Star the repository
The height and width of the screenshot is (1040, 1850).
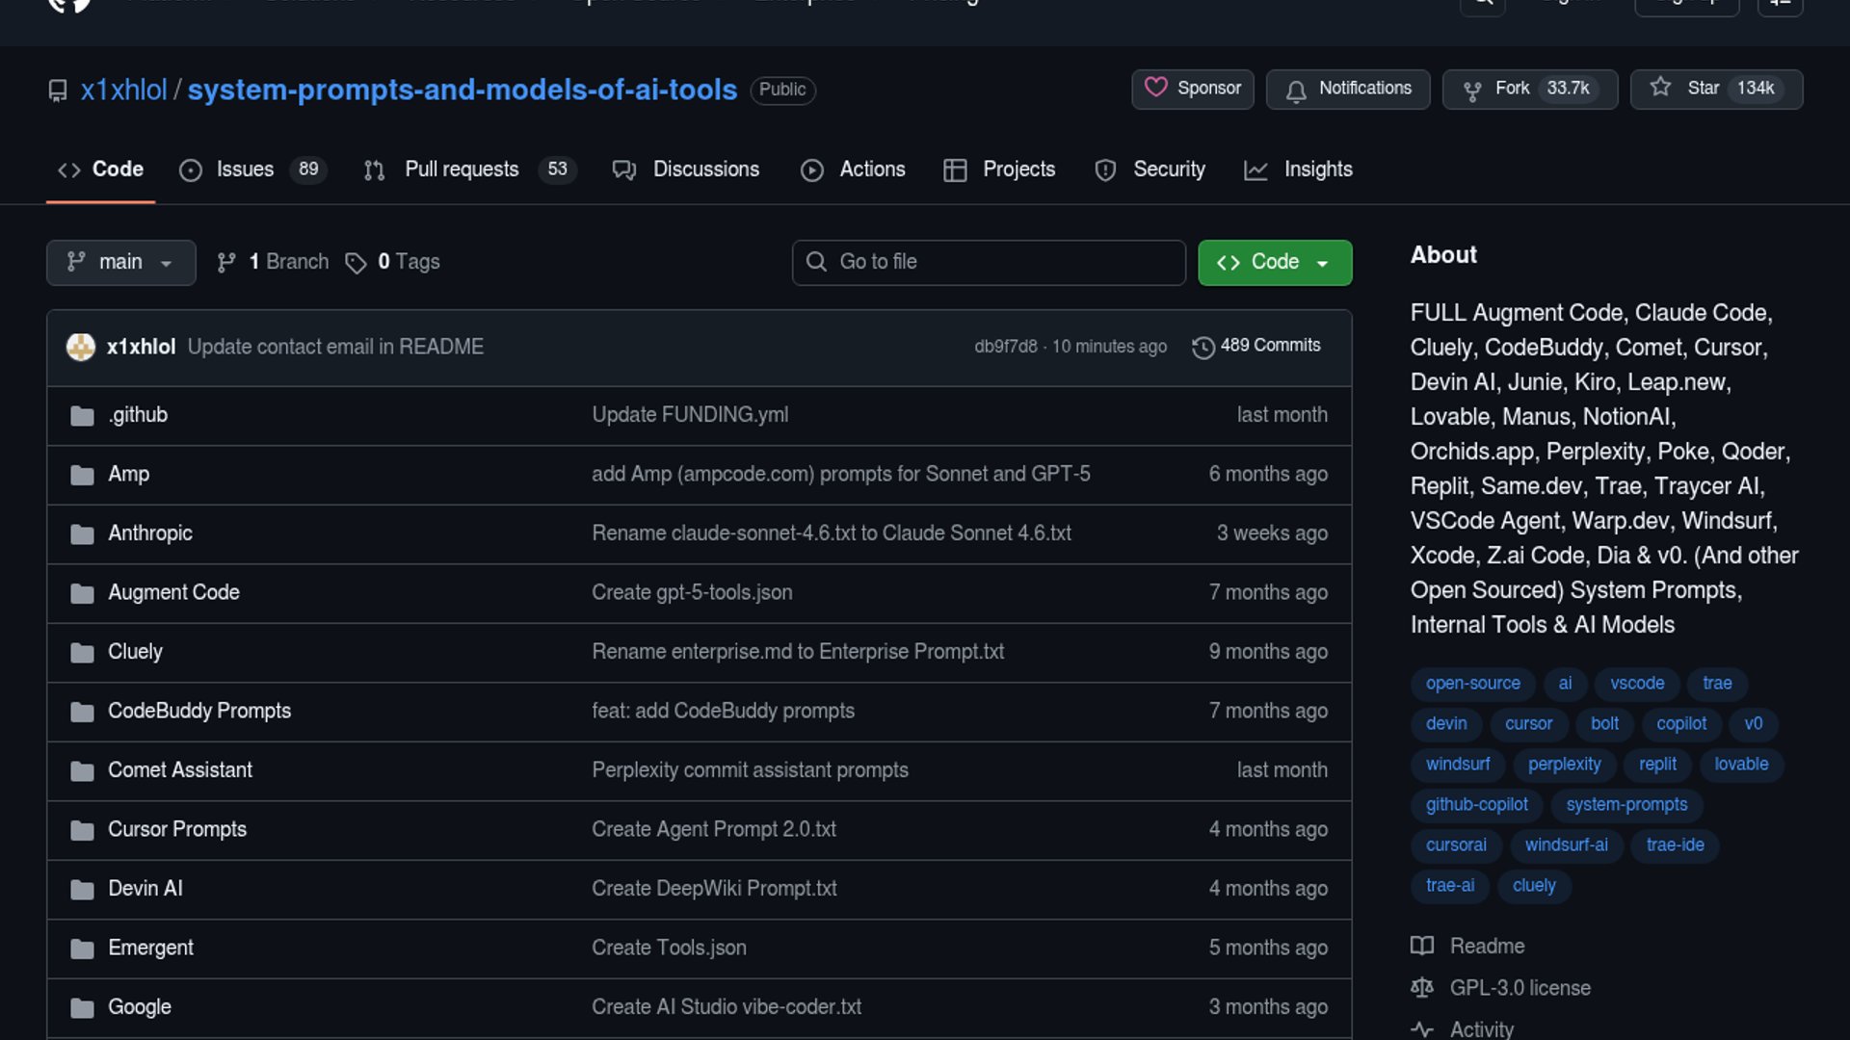(1715, 89)
